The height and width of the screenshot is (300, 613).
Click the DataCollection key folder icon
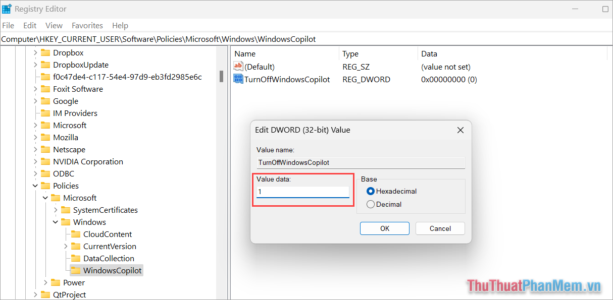[x=76, y=258]
